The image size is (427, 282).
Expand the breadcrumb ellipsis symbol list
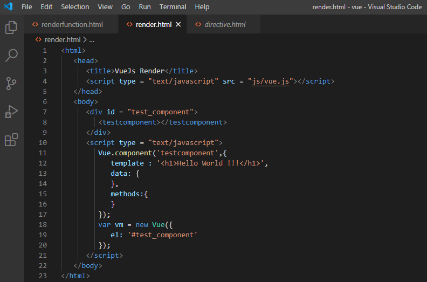pos(92,40)
